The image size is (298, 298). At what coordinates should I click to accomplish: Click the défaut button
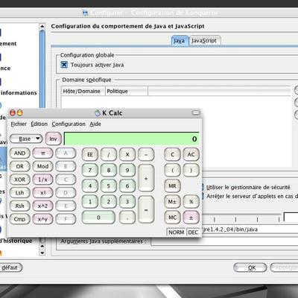coord(10,267)
